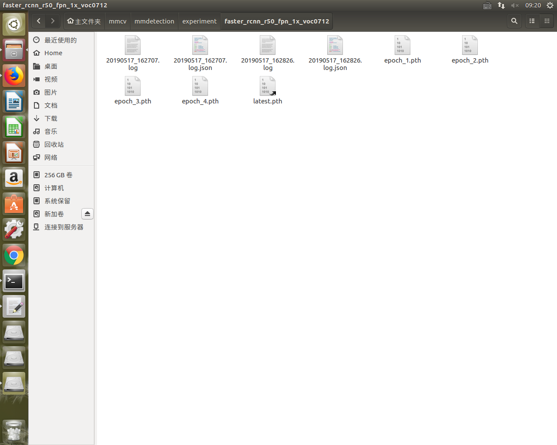Select the latest.pth file thumbnail

[268, 86]
